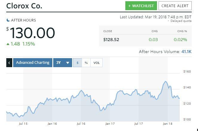Click the Create Alert button
Screen dimensions: 198x131
point(175,6)
